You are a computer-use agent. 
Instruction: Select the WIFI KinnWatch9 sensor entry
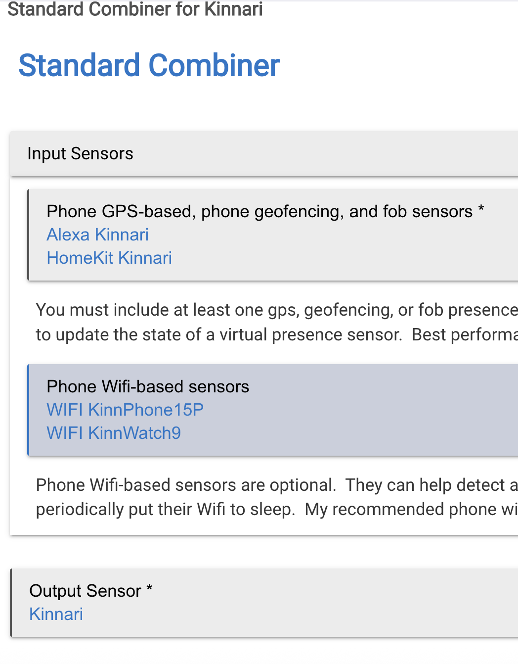114,433
